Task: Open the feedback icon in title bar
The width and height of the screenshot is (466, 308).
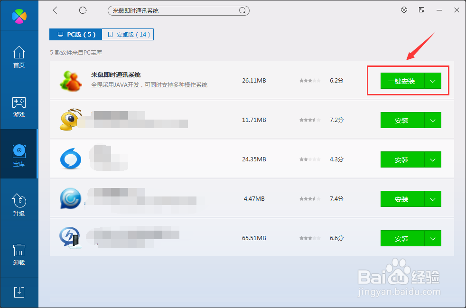Action: [422, 10]
